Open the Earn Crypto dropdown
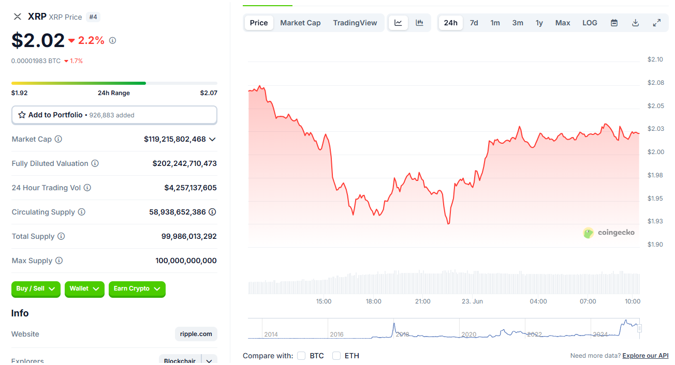This screenshot has height=365, width=675. (x=137, y=289)
